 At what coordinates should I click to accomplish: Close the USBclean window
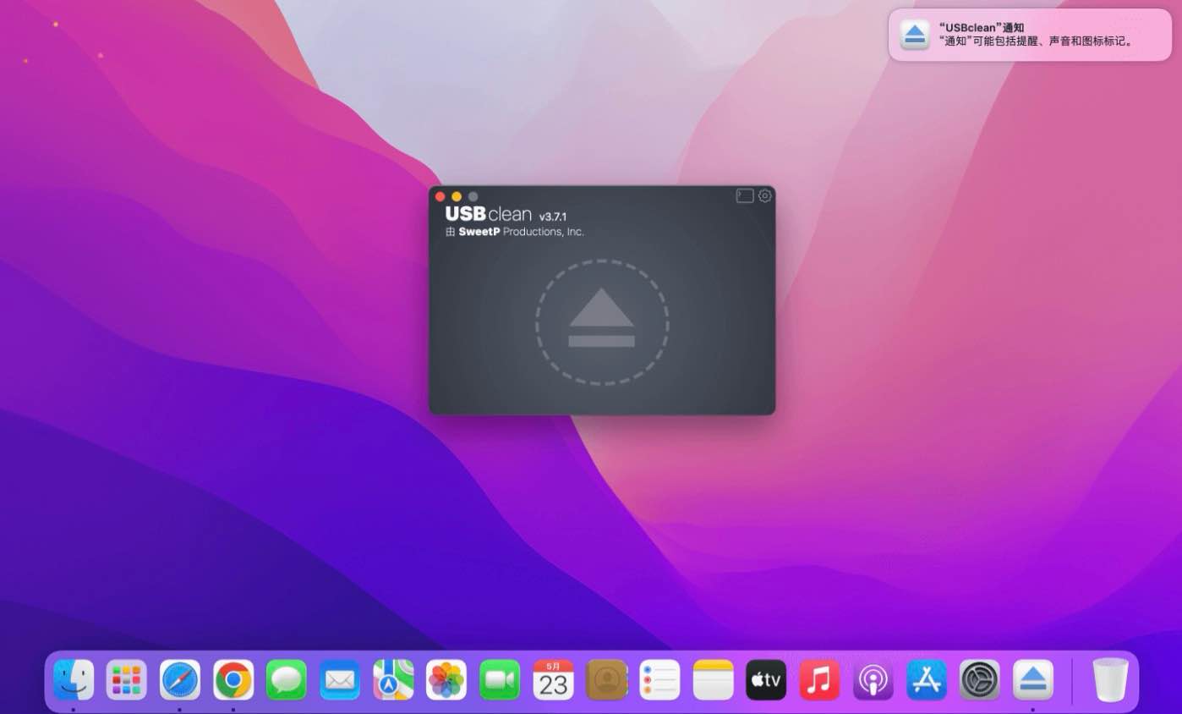440,196
